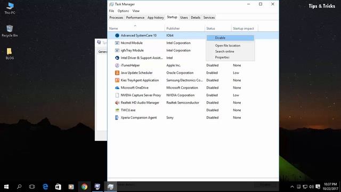Click the Intel Driver & Support Assistant icon
341x192 pixels.
click(117, 58)
